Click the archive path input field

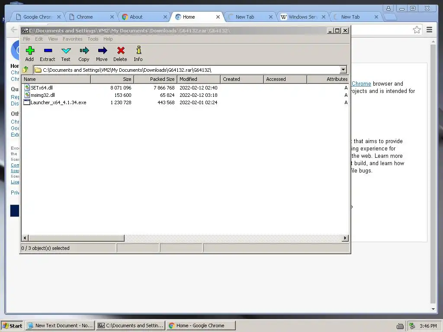[x=186, y=70]
